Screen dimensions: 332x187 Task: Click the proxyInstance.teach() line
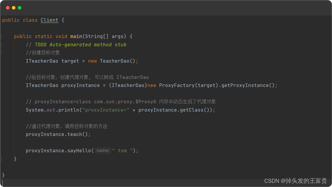(58, 134)
